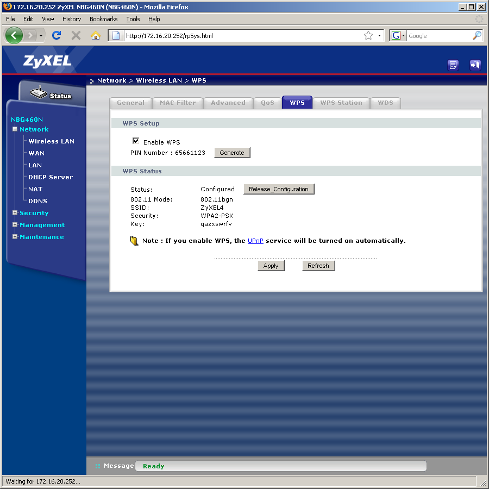
Task: Click the note icon beside the WPS note
Action: pos(134,241)
